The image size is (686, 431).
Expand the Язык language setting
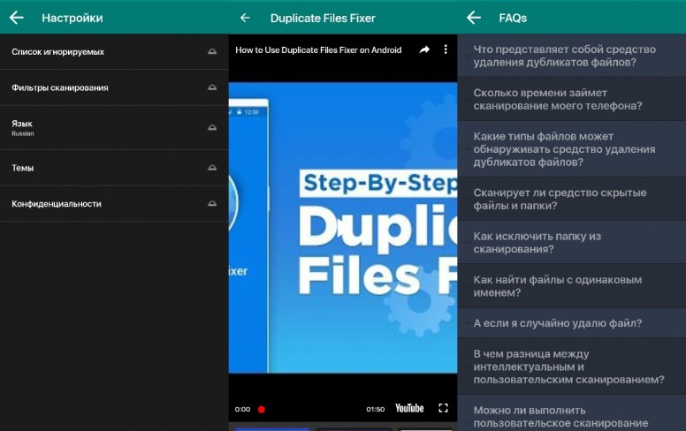coord(211,128)
